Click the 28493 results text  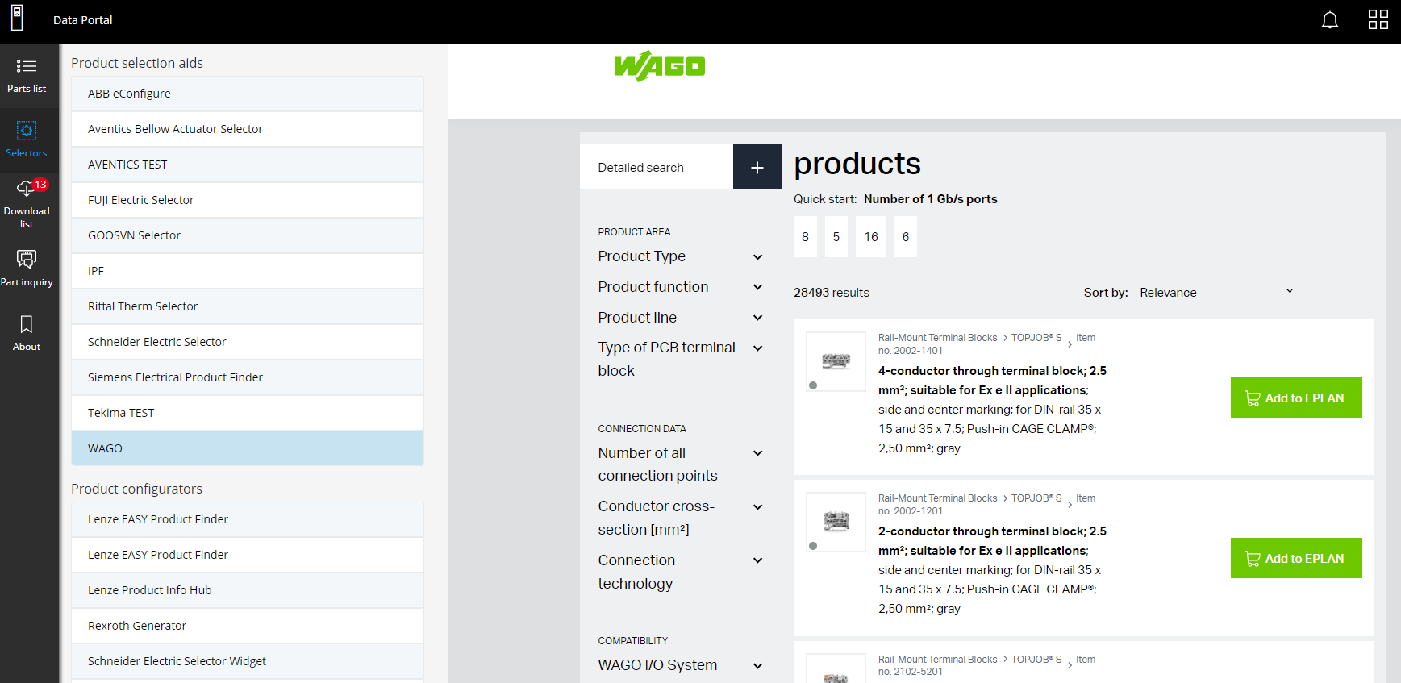click(x=832, y=293)
